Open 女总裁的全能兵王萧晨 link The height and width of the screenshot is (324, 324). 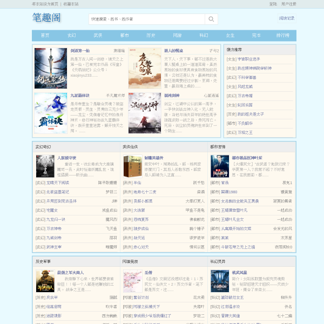point(240,201)
